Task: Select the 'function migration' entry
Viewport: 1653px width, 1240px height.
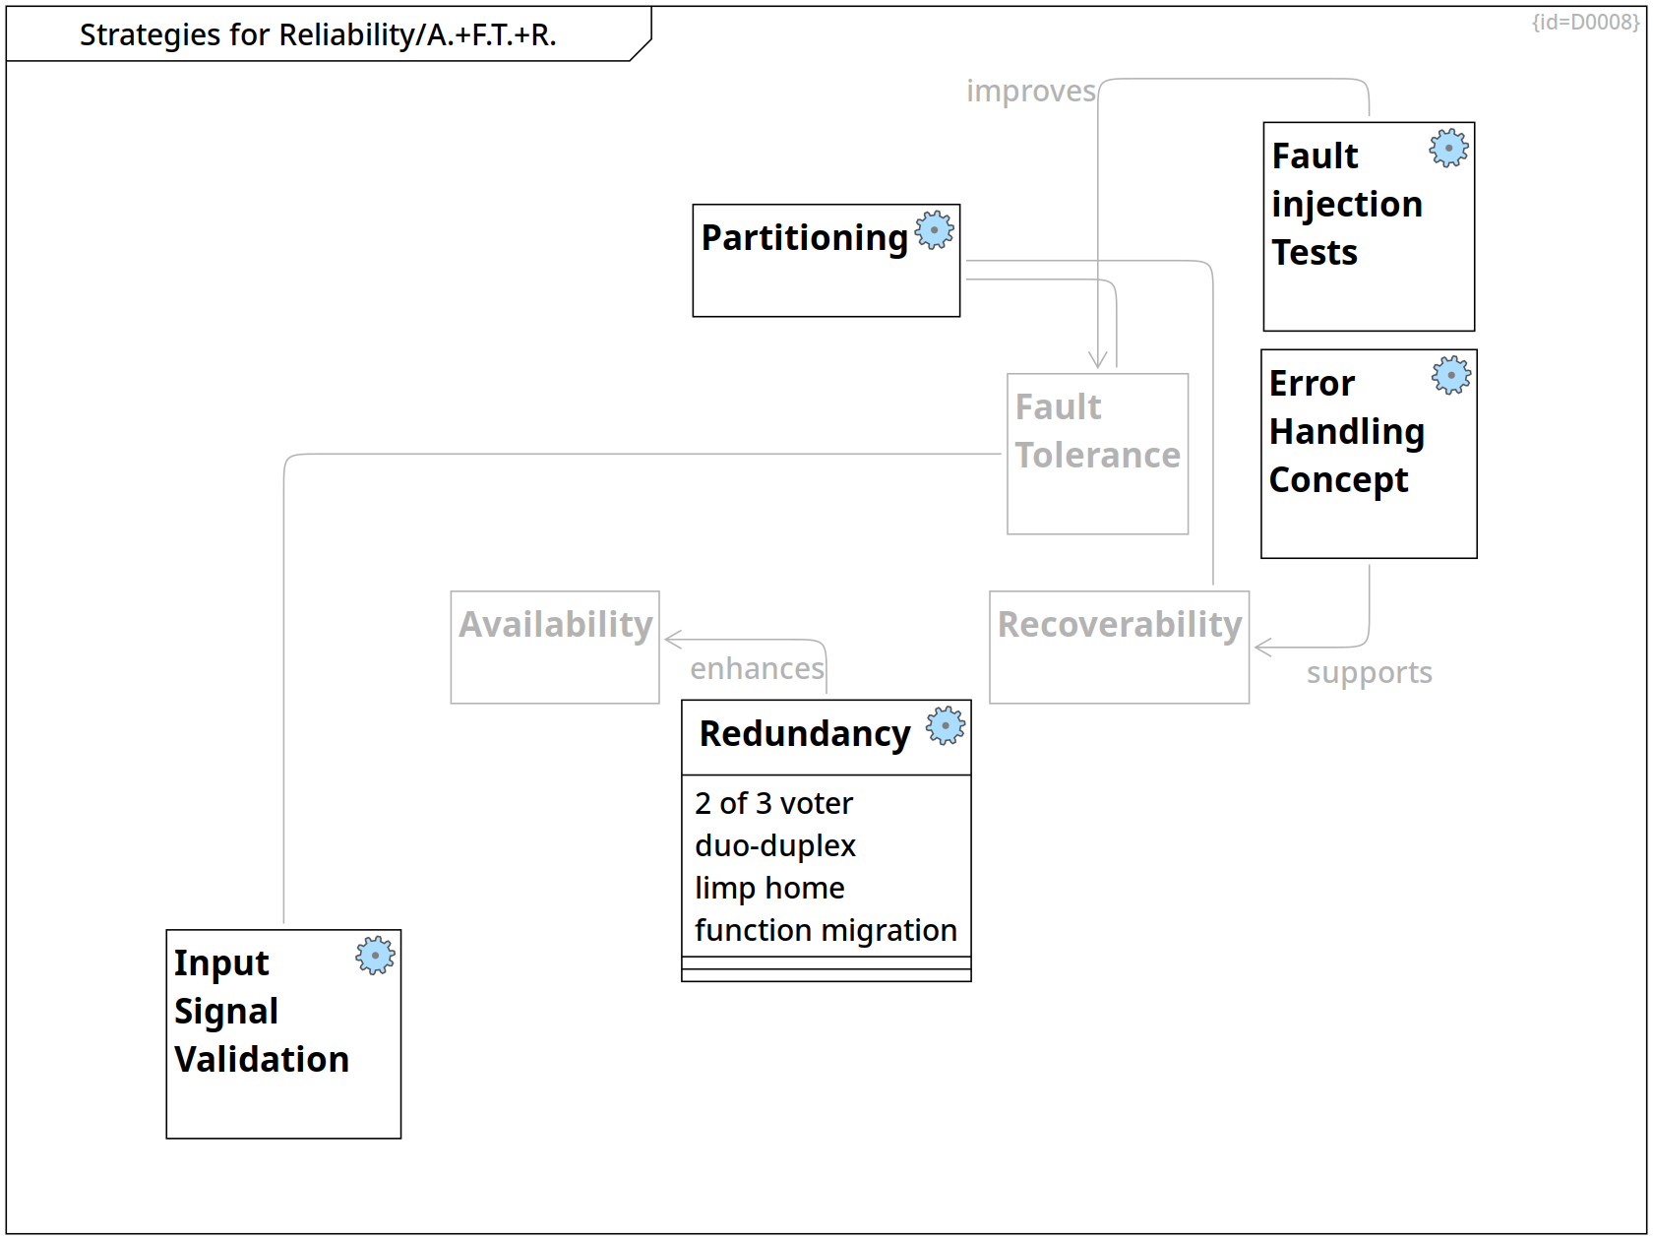Action: pyautogui.click(x=826, y=931)
